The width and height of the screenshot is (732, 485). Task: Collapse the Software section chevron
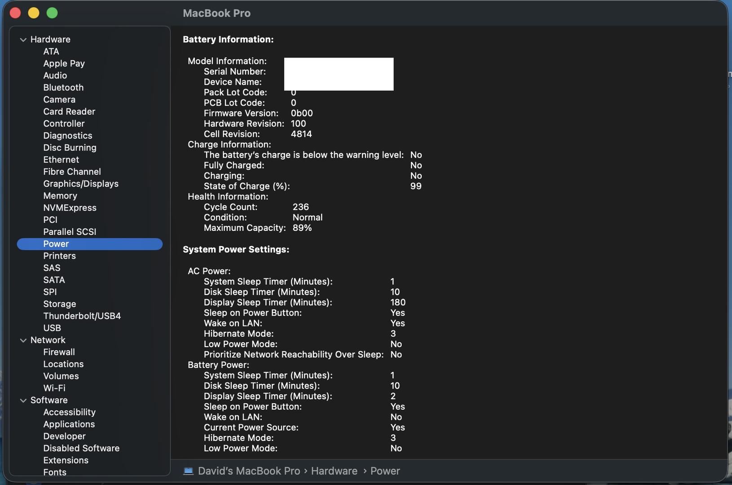click(23, 401)
